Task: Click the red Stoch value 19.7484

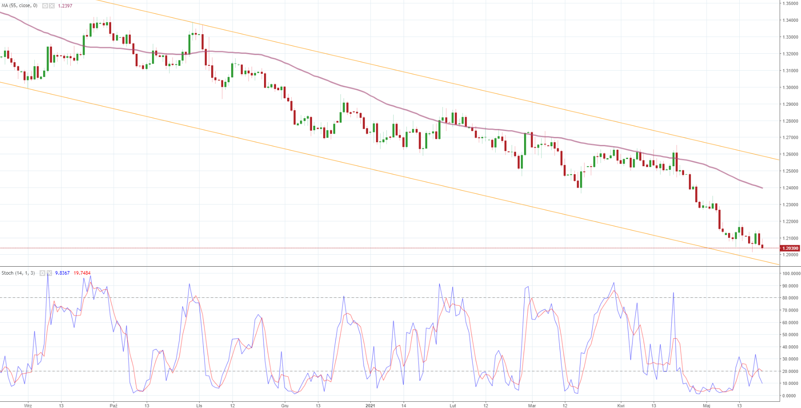Action: (x=82, y=273)
